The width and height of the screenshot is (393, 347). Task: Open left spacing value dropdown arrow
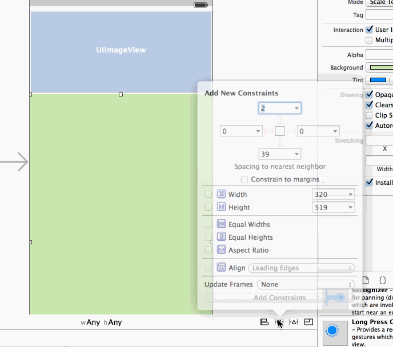tap(258, 131)
